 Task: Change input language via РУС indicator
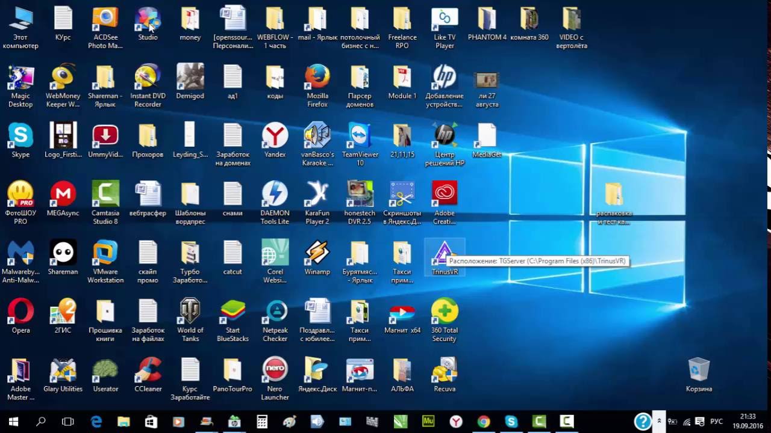click(717, 422)
